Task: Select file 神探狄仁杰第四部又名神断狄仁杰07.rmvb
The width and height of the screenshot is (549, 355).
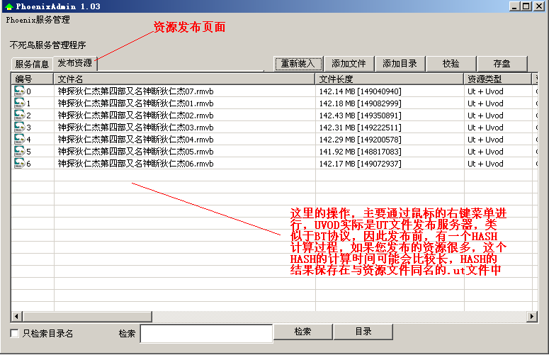Action: [x=135, y=91]
